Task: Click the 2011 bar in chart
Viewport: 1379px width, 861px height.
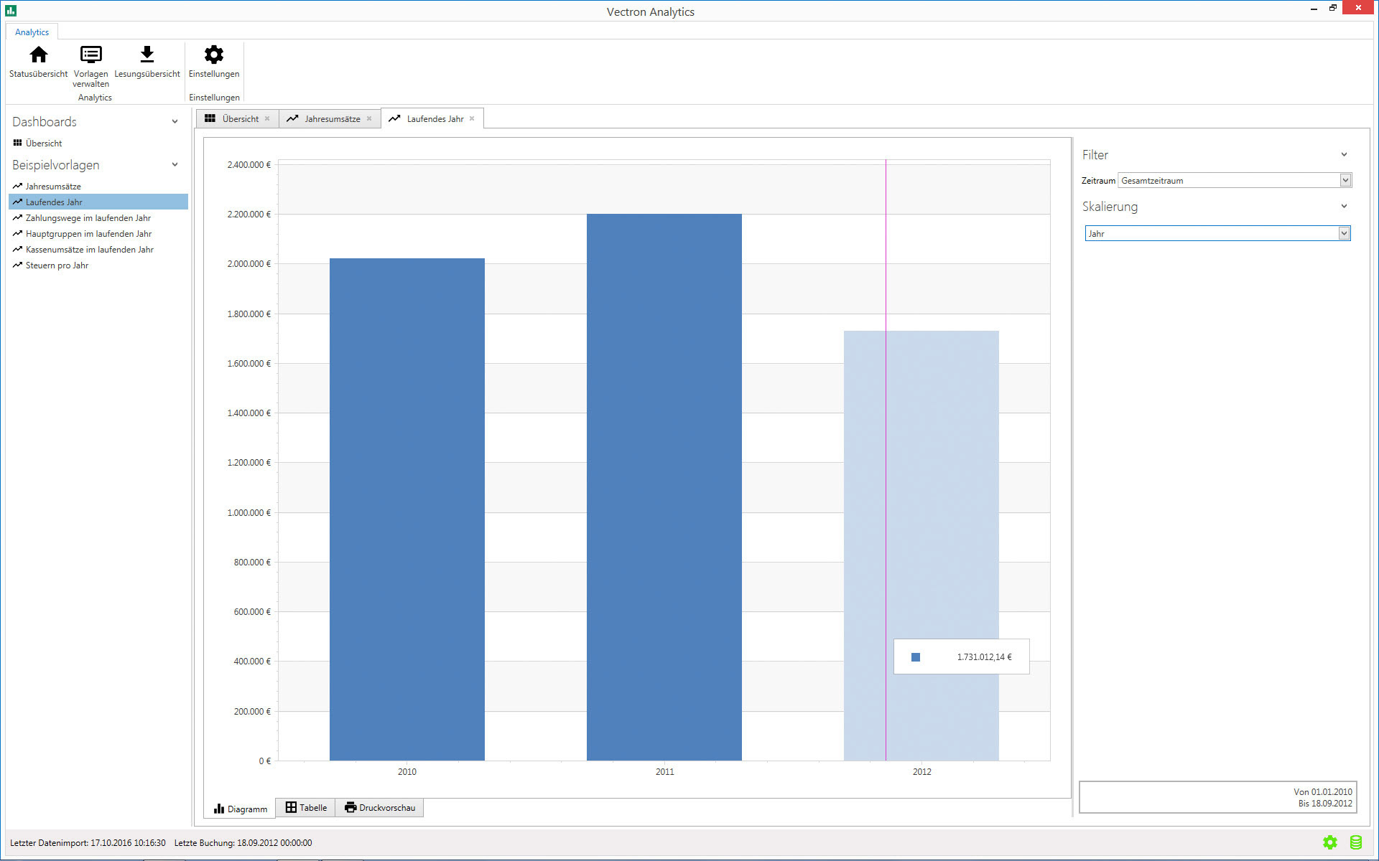Action: 664,488
